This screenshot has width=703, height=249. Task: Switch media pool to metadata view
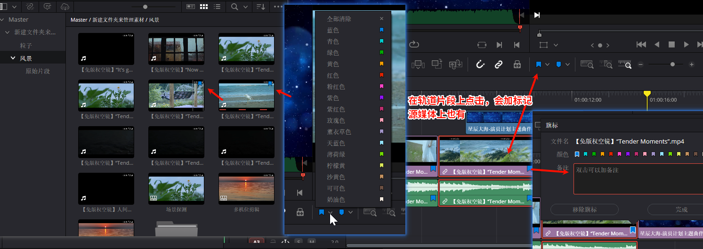pyautogui.click(x=191, y=7)
